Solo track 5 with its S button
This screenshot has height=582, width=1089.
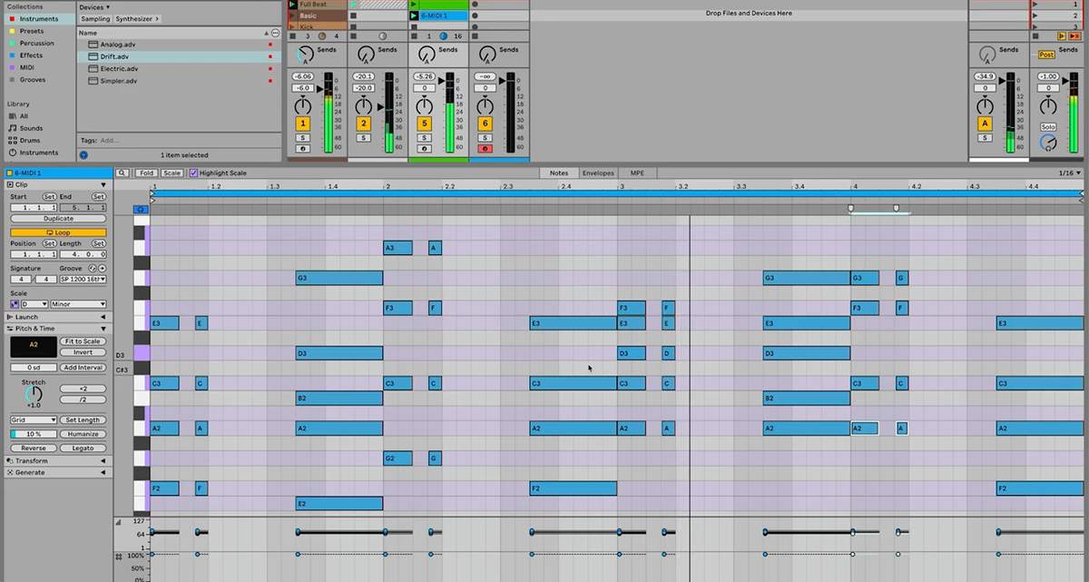tap(424, 136)
